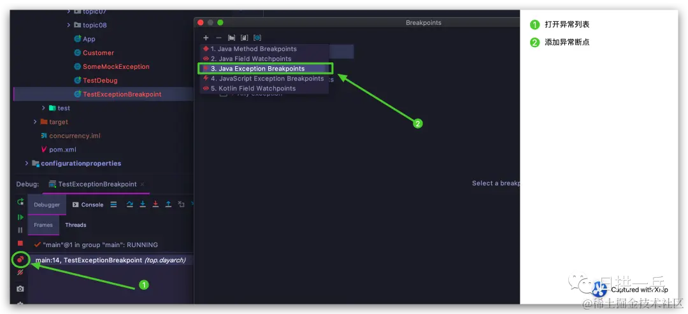This screenshot has height=314, width=688.
Task: Click the Step Over icon
Action: (x=130, y=204)
